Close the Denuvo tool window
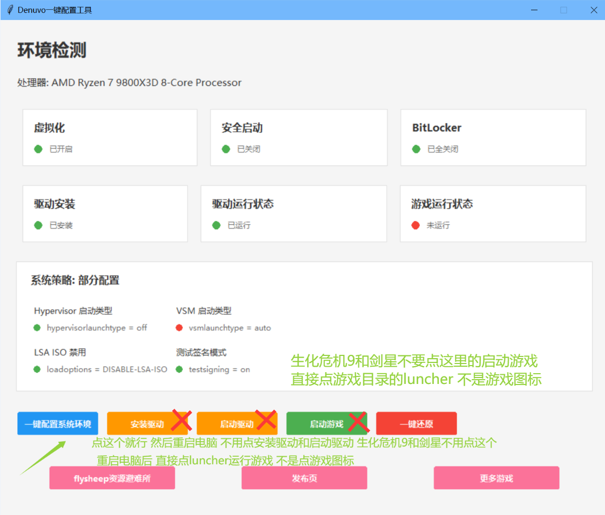This screenshot has width=605, height=515. tap(594, 10)
